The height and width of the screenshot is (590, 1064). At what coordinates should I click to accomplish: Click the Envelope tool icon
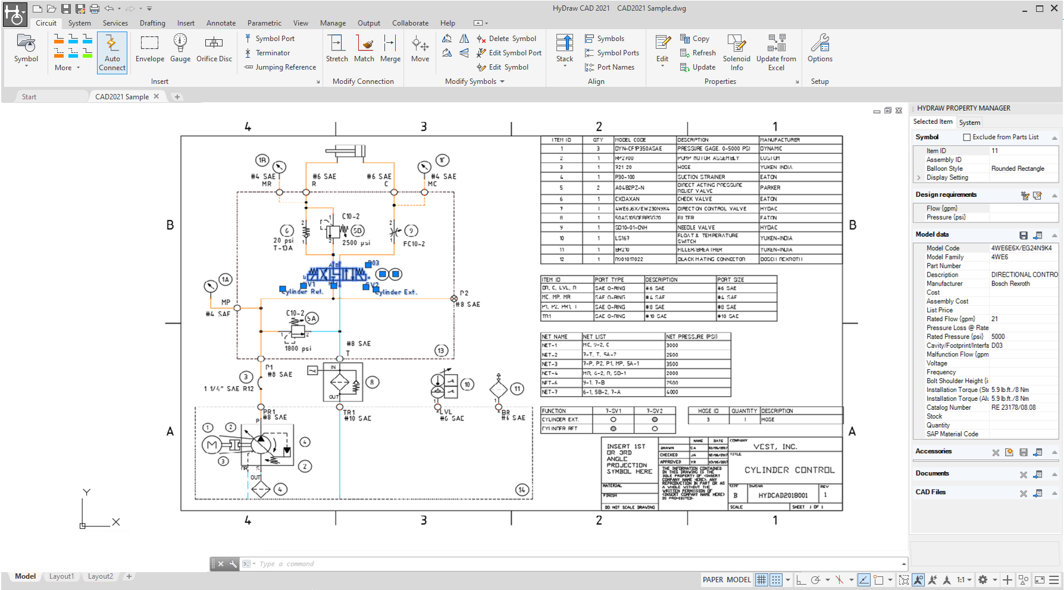[x=149, y=43]
